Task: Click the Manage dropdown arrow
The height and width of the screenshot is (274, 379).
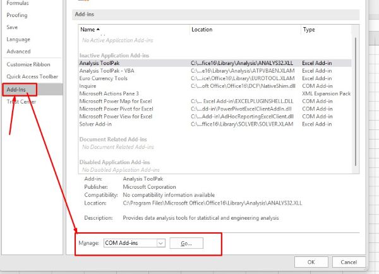Action: tap(160, 243)
